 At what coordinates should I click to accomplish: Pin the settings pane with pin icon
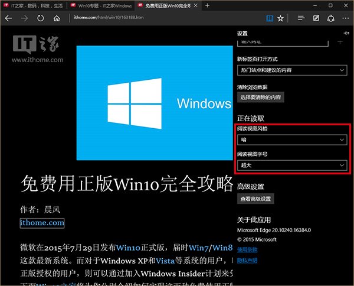click(346, 33)
